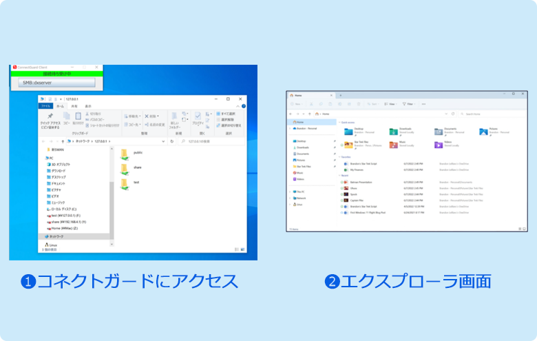Click the up arrow in 127.0.0.1 window
The width and height of the screenshot is (537, 341).
pos(63,141)
